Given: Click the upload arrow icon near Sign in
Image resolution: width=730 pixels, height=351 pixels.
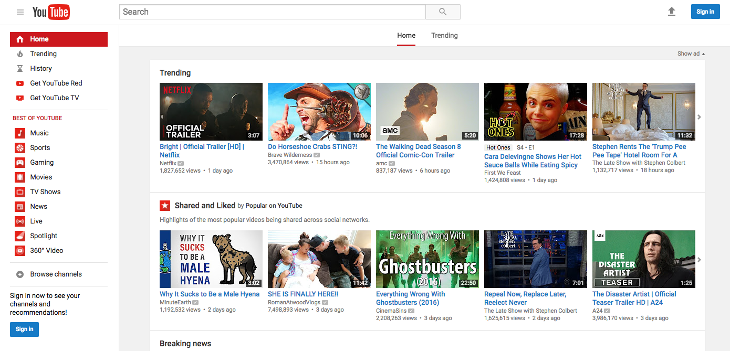Looking at the screenshot, I should point(672,11).
